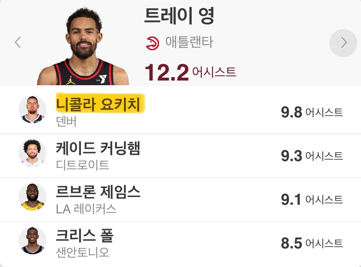Open the 애틀랜타 team name link
This screenshot has width=361, height=267.
[189, 42]
